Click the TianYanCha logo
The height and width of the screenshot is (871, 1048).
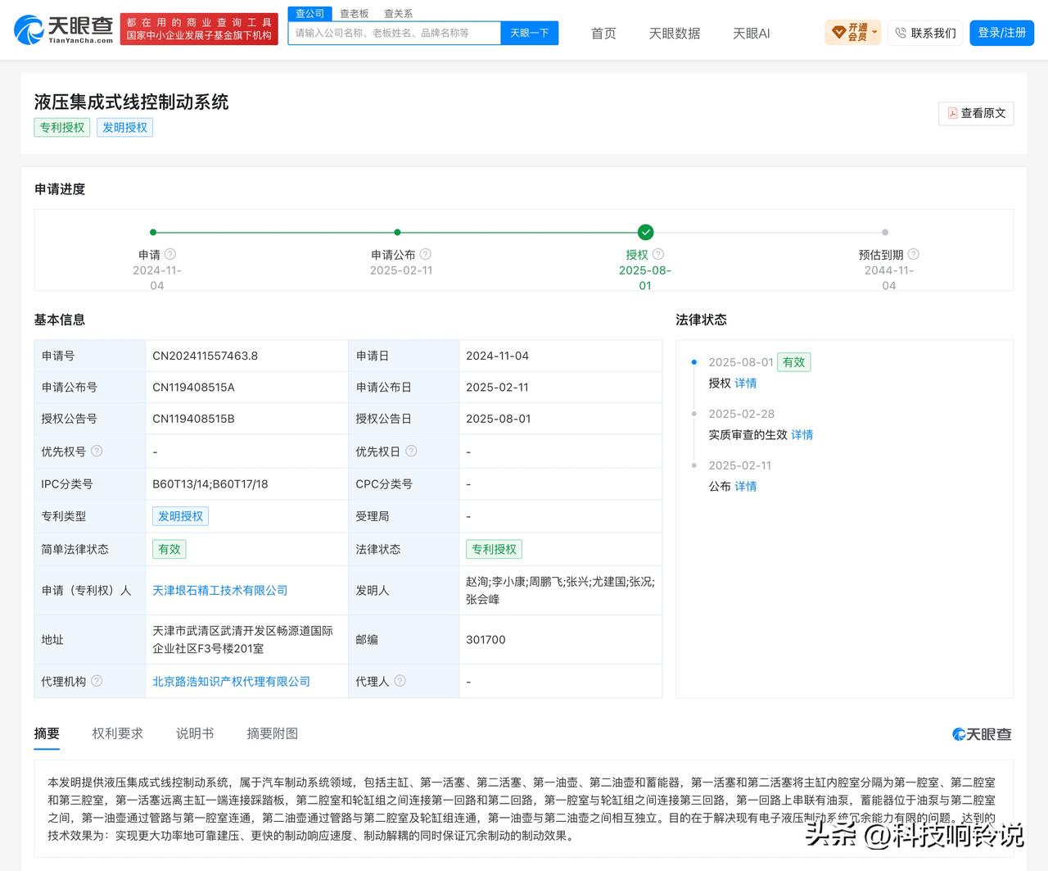pos(64,29)
